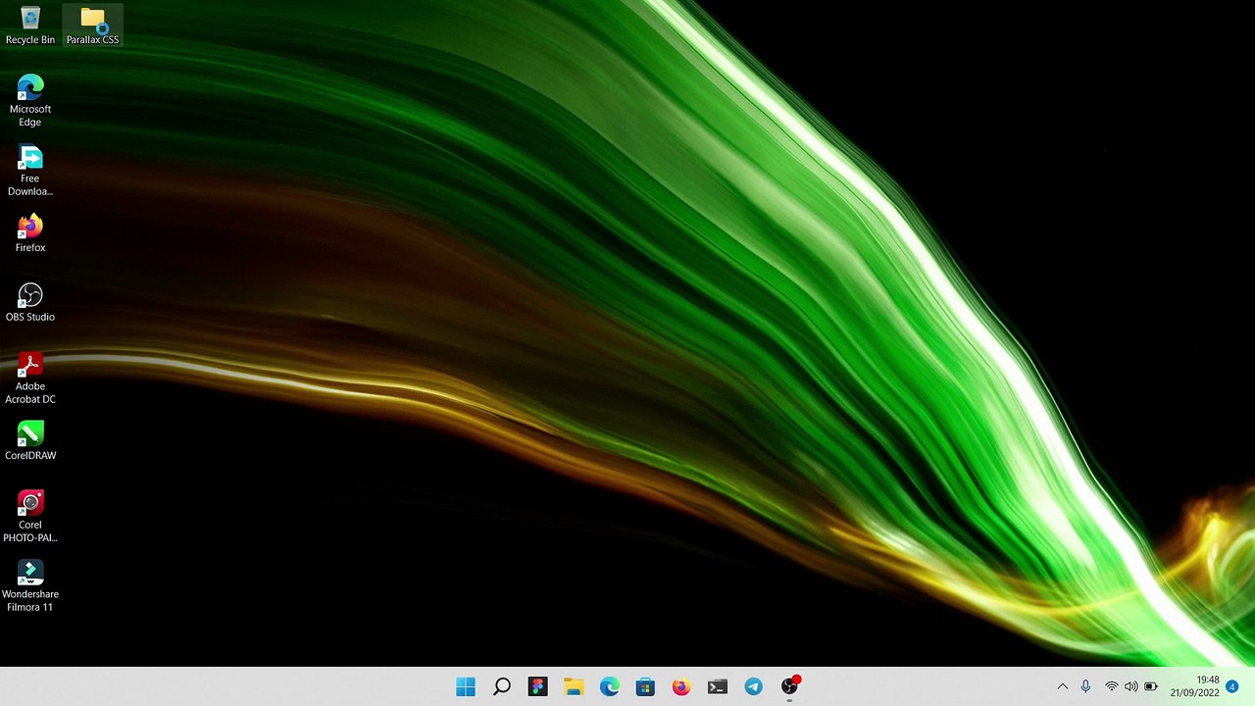
Task: Open the Wi-Fi network tray icon
Action: [x=1111, y=686]
